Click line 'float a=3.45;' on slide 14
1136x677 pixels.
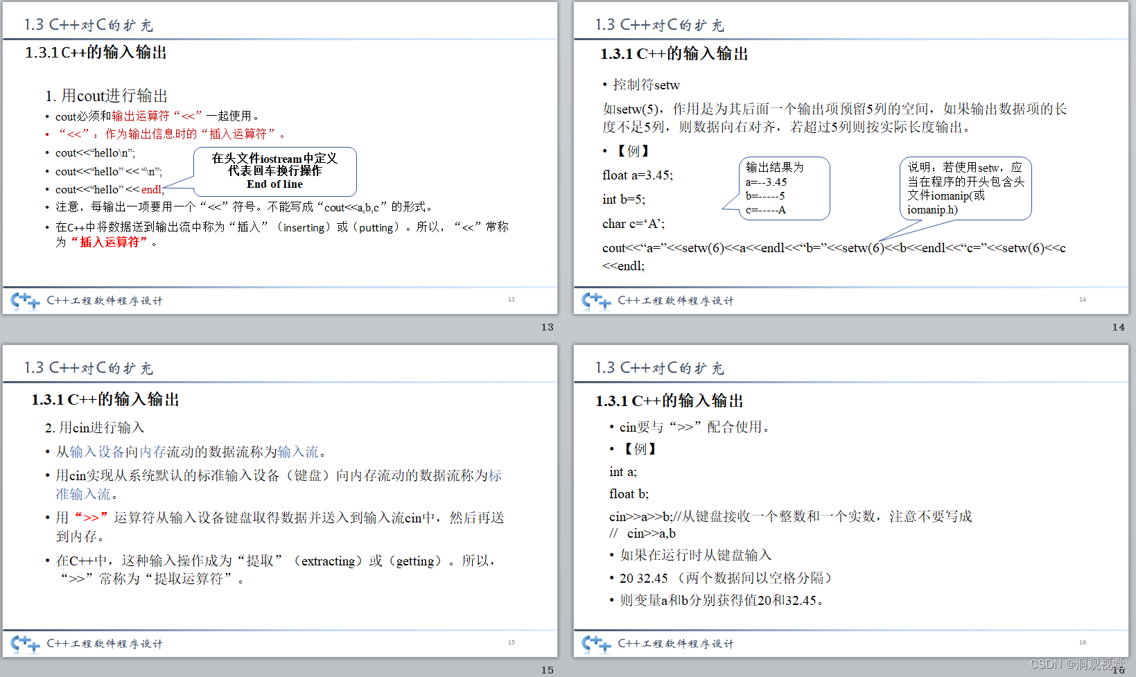[638, 175]
